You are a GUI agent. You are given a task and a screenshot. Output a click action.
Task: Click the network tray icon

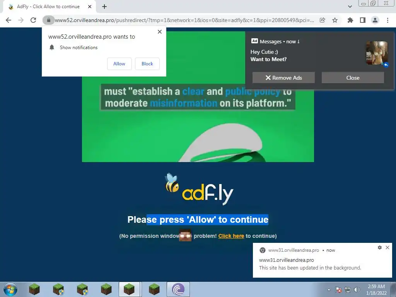click(348, 290)
